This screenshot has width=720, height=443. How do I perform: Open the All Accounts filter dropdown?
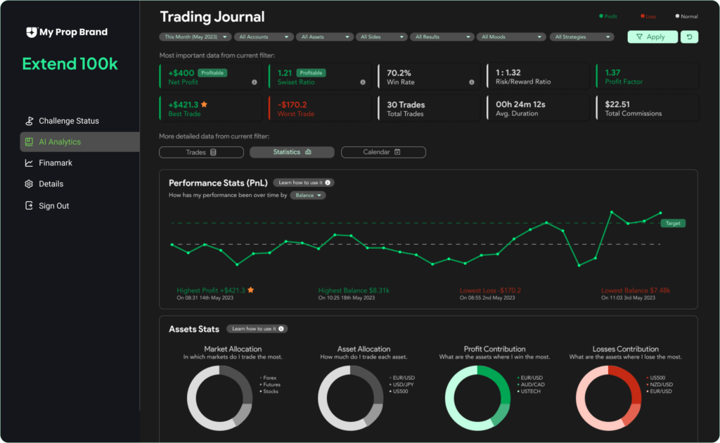pyautogui.click(x=264, y=37)
